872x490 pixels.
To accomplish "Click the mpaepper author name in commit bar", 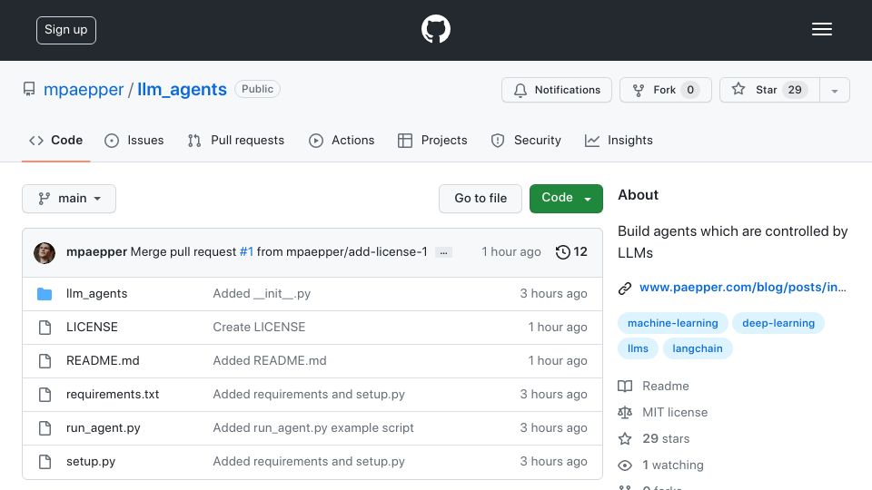I will [97, 252].
